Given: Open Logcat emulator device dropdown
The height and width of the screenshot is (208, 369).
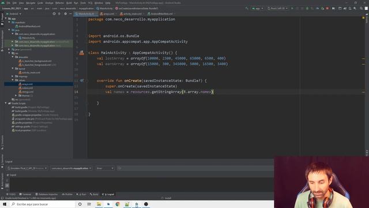Looking at the screenshot, I should [27, 168].
